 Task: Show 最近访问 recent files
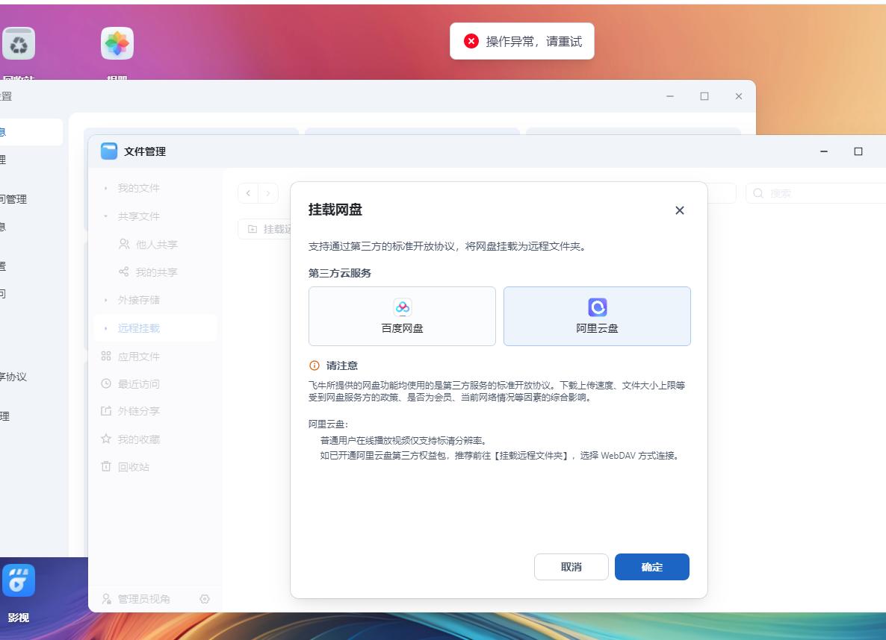pos(131,383)
